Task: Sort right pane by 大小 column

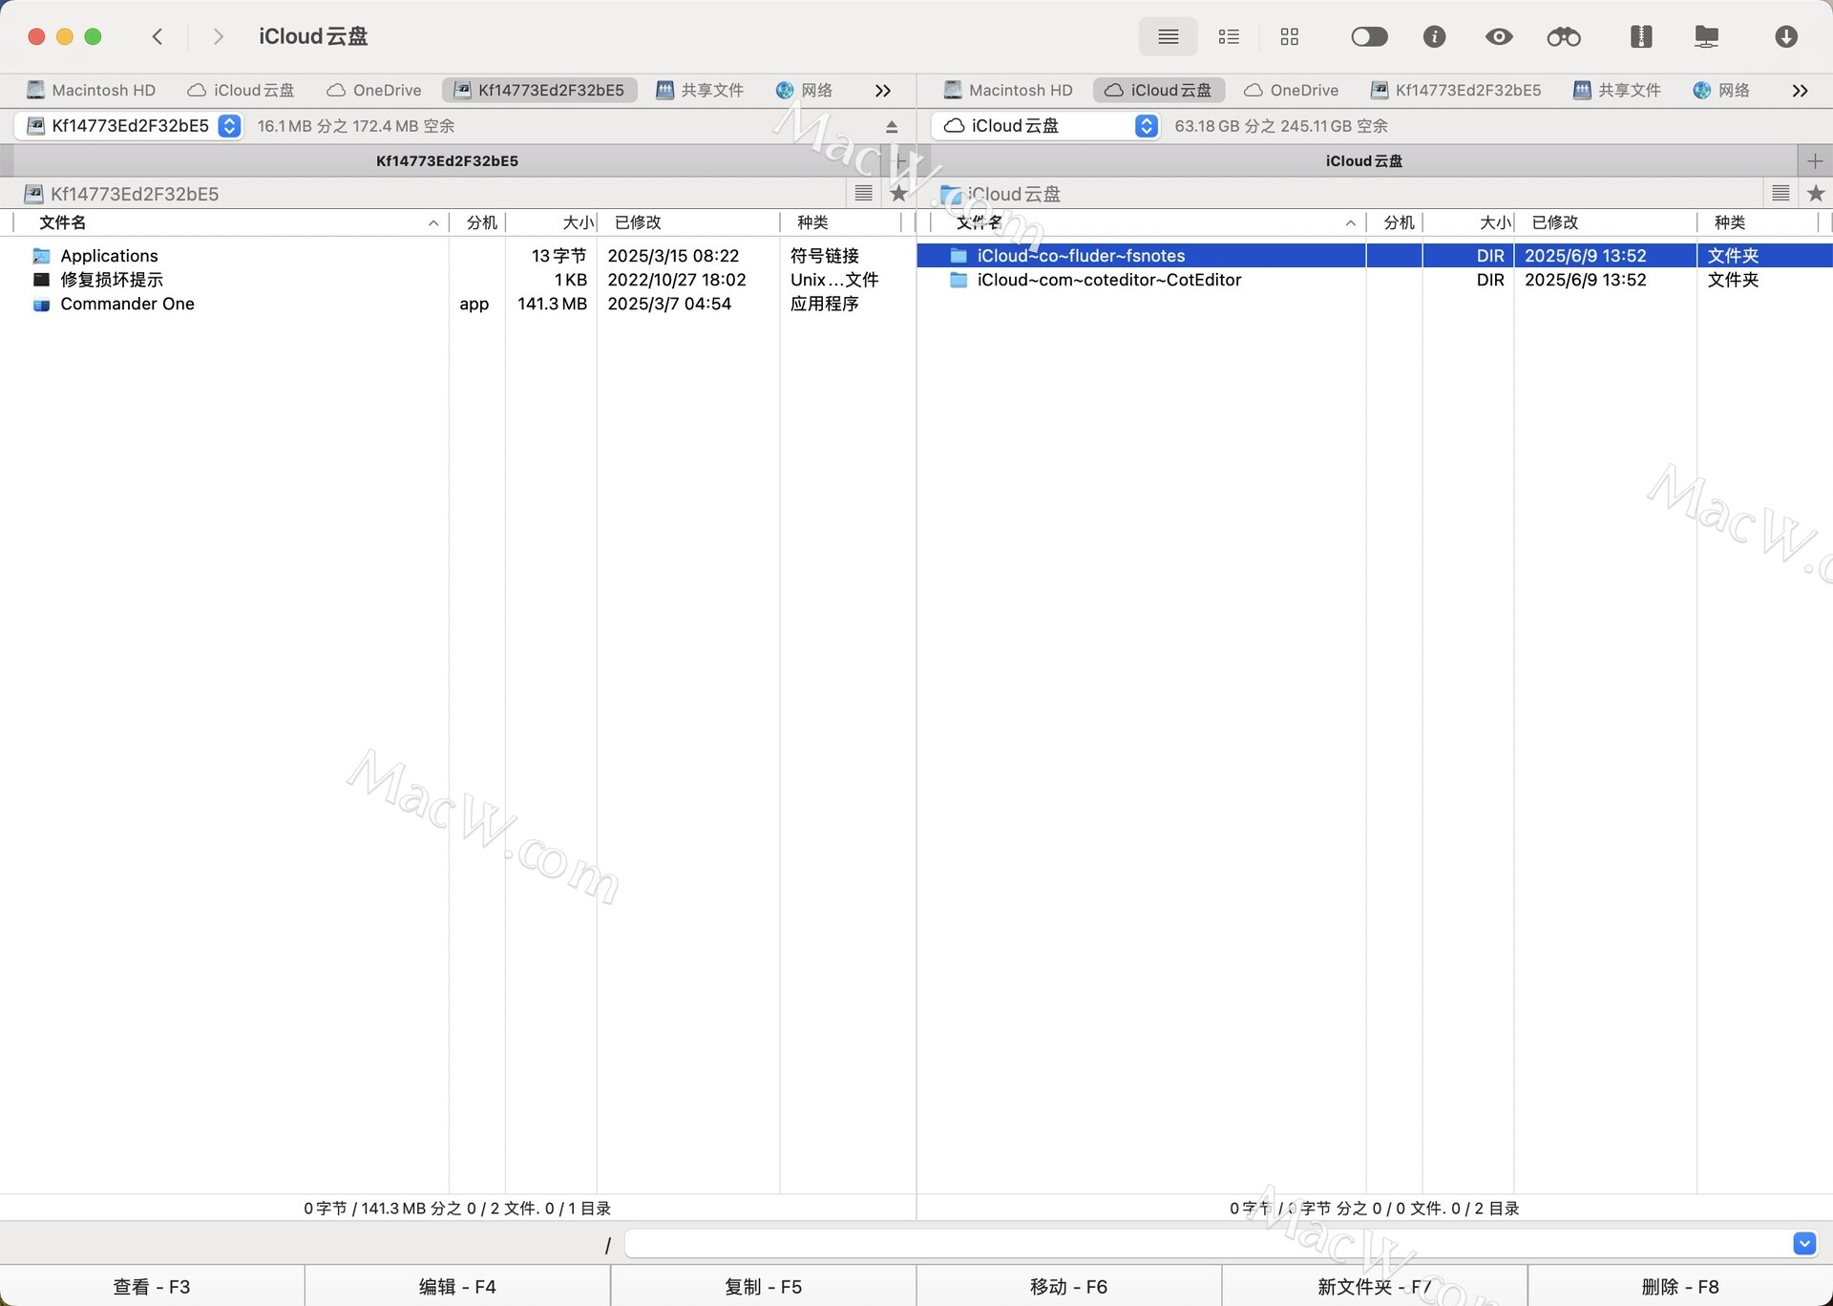Action: click(x=1469, y=222)
